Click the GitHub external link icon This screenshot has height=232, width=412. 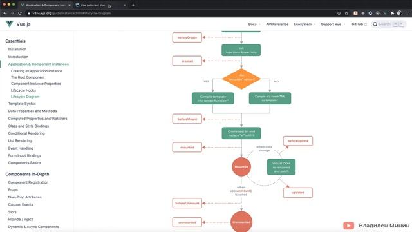366,24
